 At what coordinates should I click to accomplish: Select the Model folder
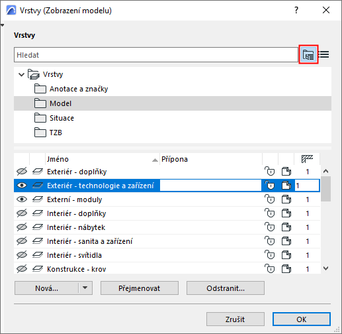click(173, 103)
